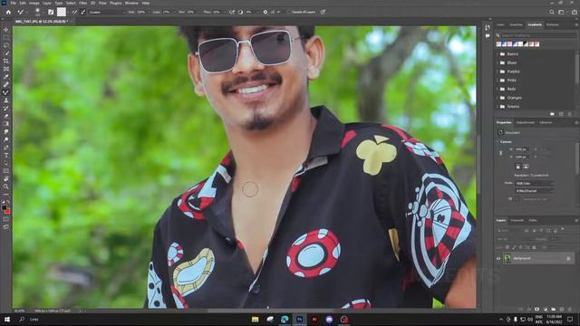The height and width of the screenshot is (326, 580).
Task: Toggle width-height link in Canvas properties
Action: click(x=501, y=153)
